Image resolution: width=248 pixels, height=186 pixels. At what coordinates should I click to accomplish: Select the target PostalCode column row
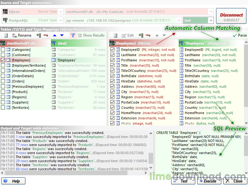coord(211,102)
